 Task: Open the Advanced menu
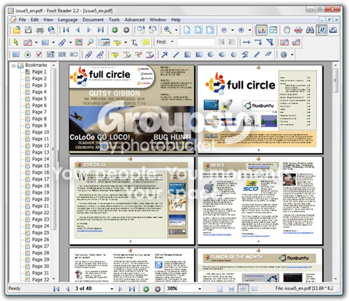(x=135, y=20)
